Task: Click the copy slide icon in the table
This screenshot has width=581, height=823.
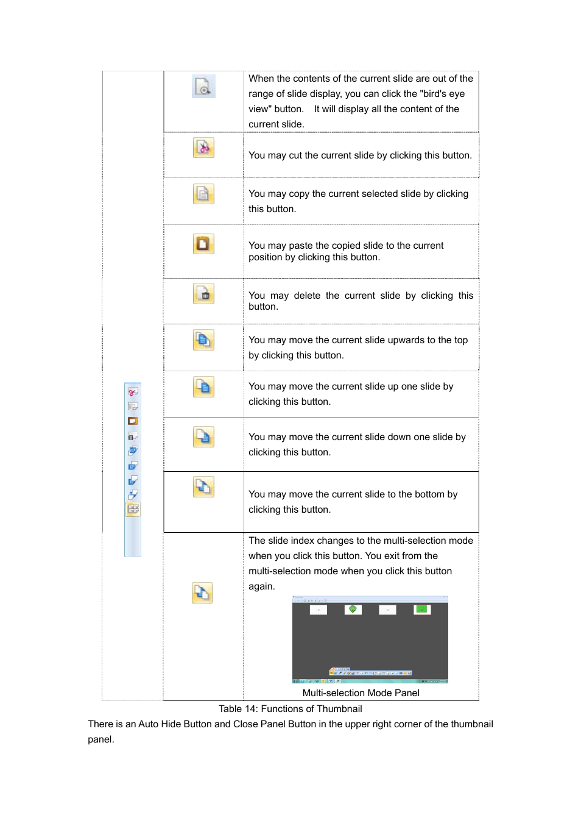Action: click(203, 194)
